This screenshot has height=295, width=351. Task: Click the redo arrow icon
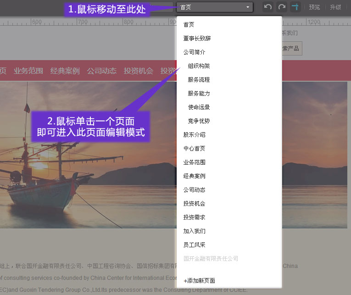point(282,7)
